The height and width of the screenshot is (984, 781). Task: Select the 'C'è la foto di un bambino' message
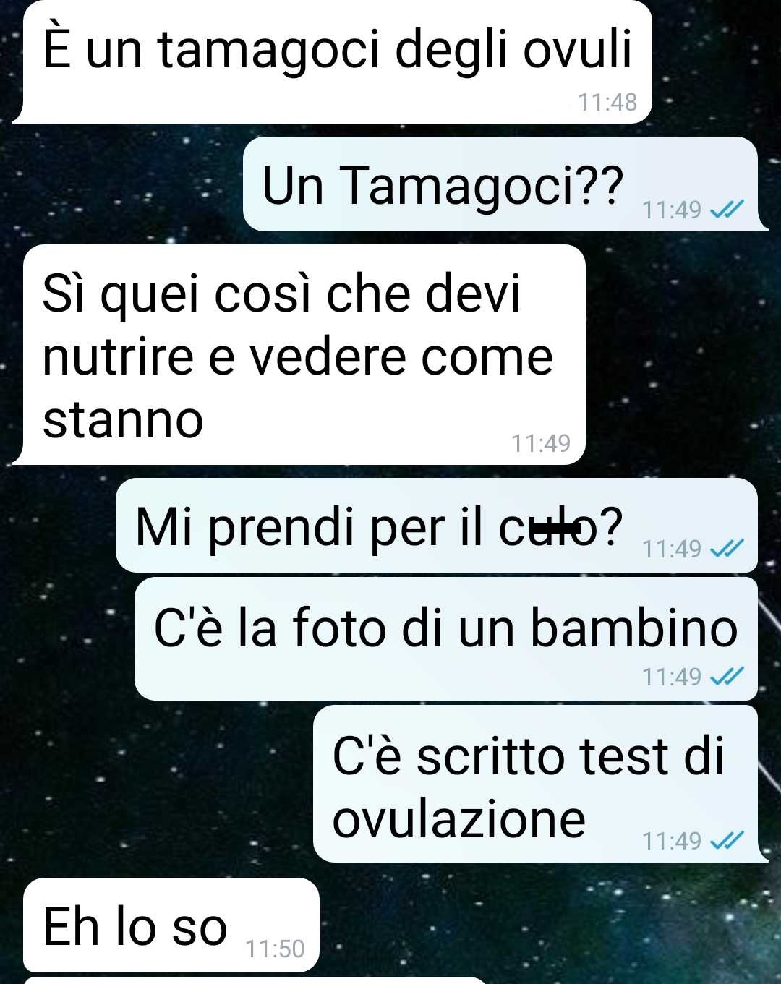click(445, 638)
